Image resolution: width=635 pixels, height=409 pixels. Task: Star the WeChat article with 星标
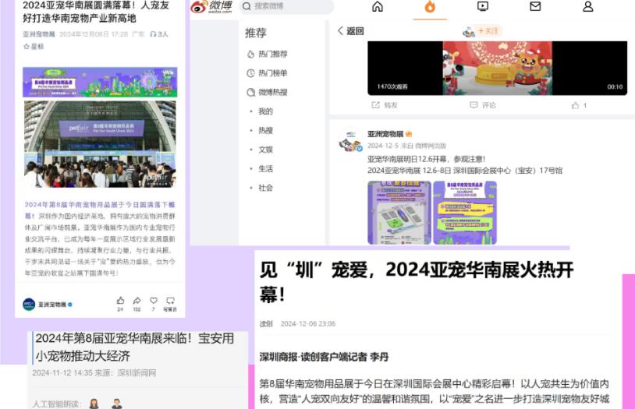point(34,47)
